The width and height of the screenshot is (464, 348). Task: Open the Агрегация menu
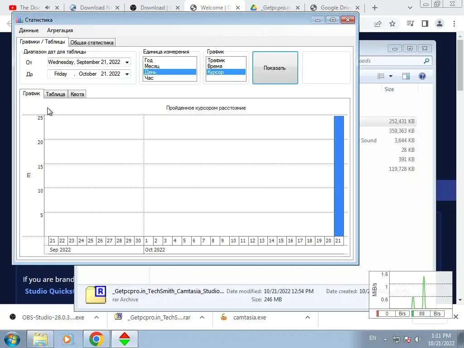(60, 30)
